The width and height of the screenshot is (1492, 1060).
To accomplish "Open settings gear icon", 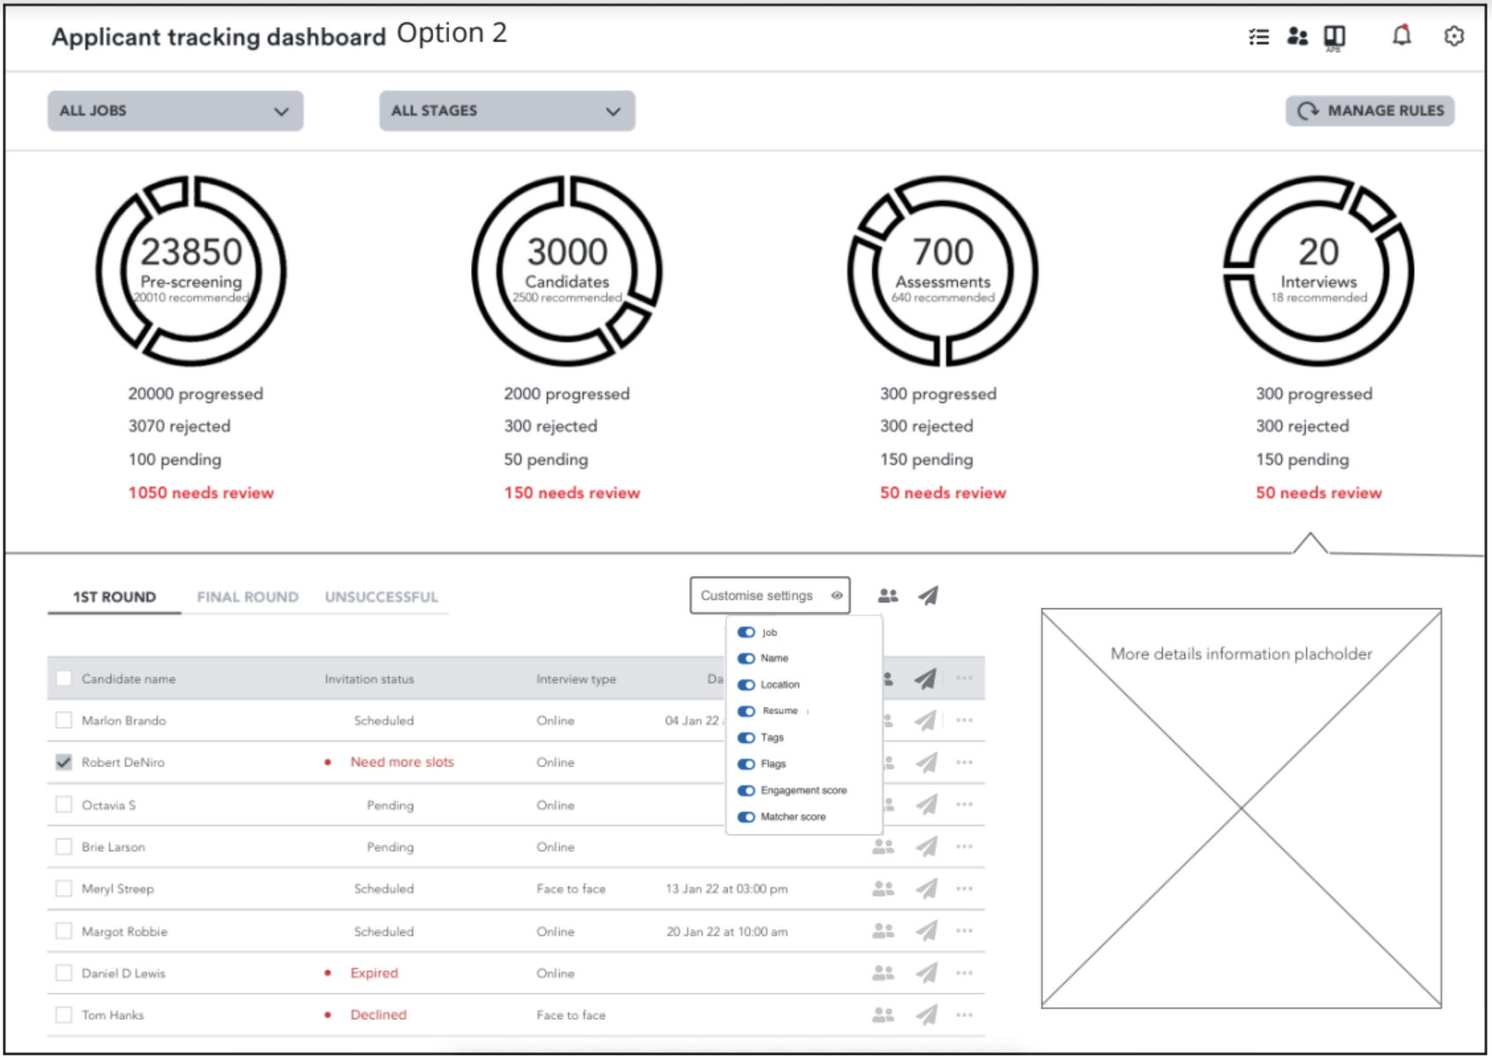I will click(1454, 36).
